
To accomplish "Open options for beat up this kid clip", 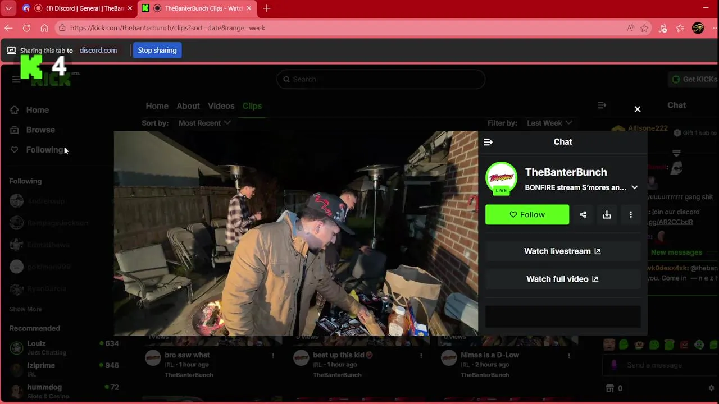I will click(421, 356).
